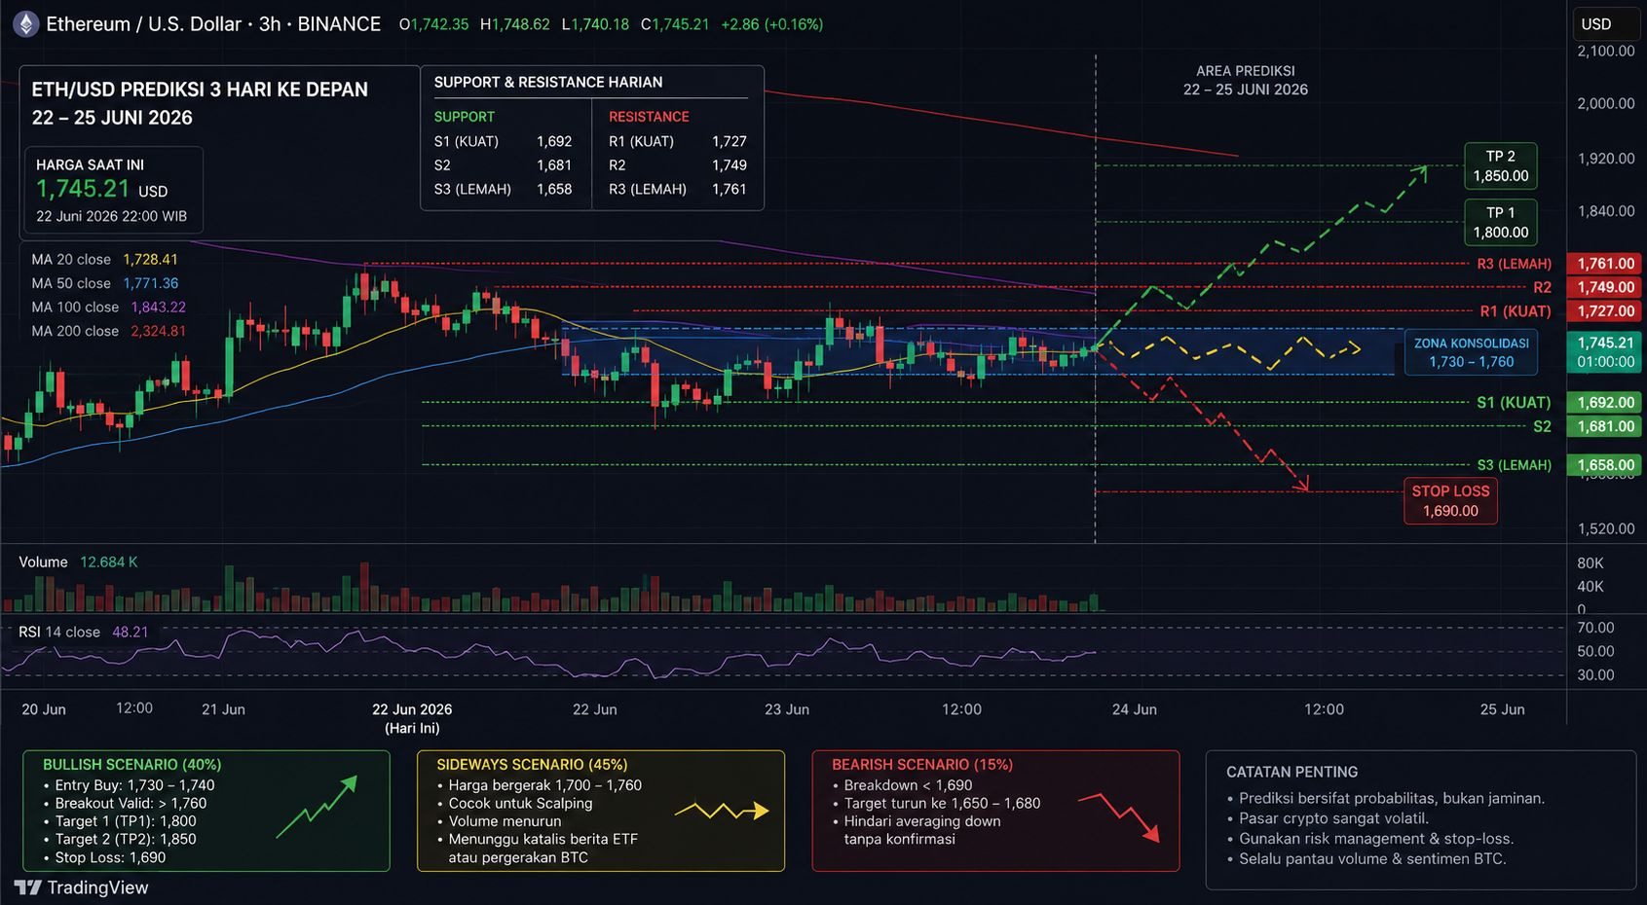Click the title 'ETH/USD PREDIKSI 3 HARI KE DEPAN'

click(200, 90)
